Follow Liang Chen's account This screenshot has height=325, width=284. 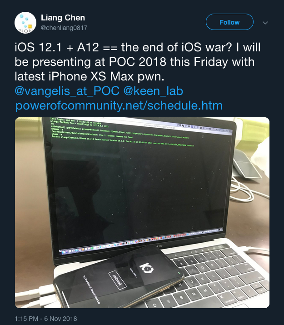click(x=229, y=22)
